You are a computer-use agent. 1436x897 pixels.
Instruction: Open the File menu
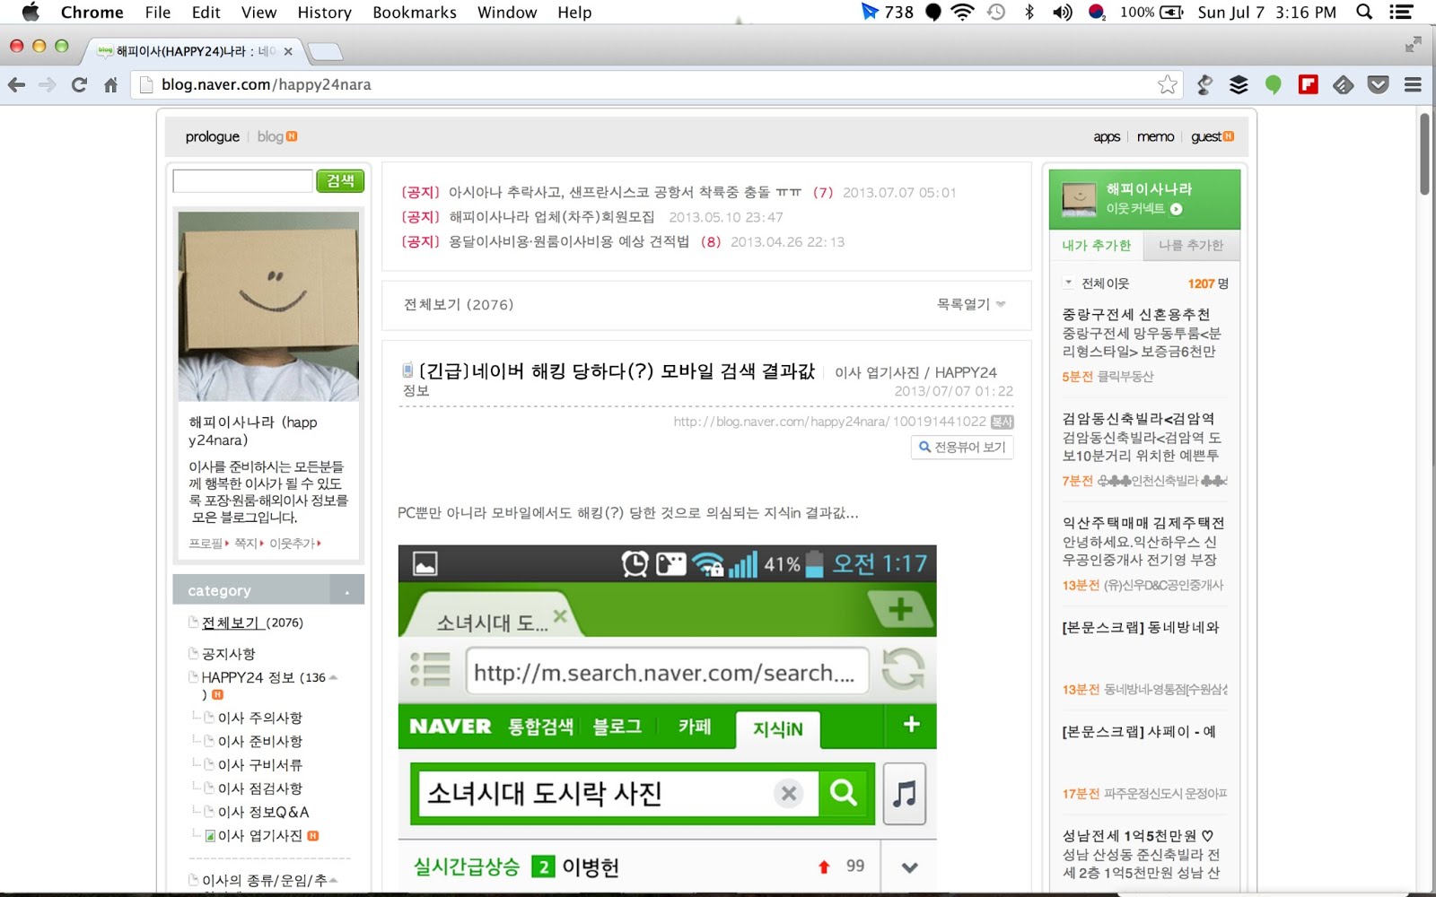pos(158,12)
